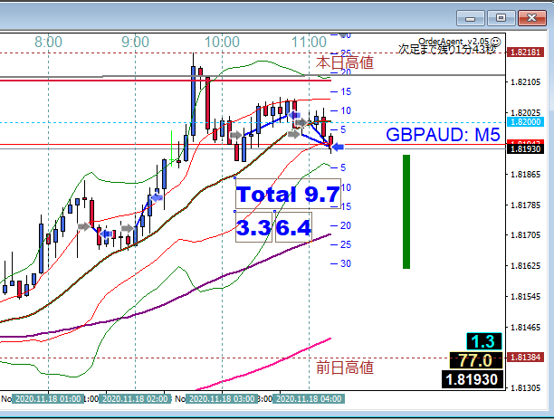Click the 1.82181 price tag on the axis
The width and height of the screenshot is (554, 420).
pos(525,52)
